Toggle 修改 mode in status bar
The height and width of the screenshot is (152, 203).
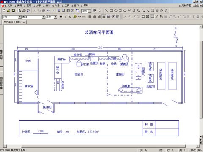point(193,150)
